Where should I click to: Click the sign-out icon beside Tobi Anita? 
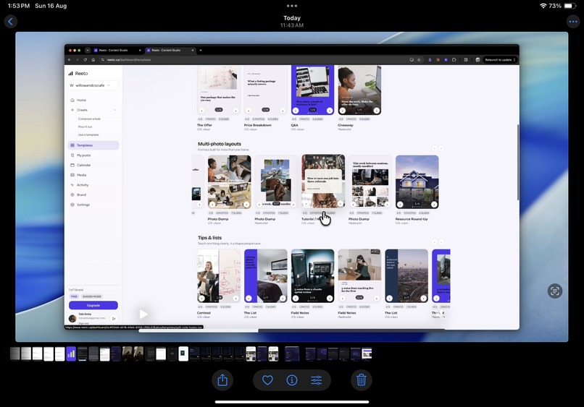[x=114, y=319]
